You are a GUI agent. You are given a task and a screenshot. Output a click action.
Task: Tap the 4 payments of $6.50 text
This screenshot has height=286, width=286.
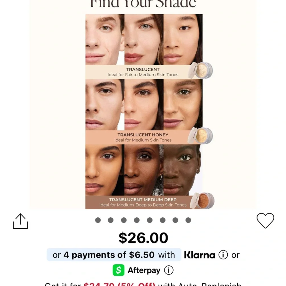coord(109,255)
